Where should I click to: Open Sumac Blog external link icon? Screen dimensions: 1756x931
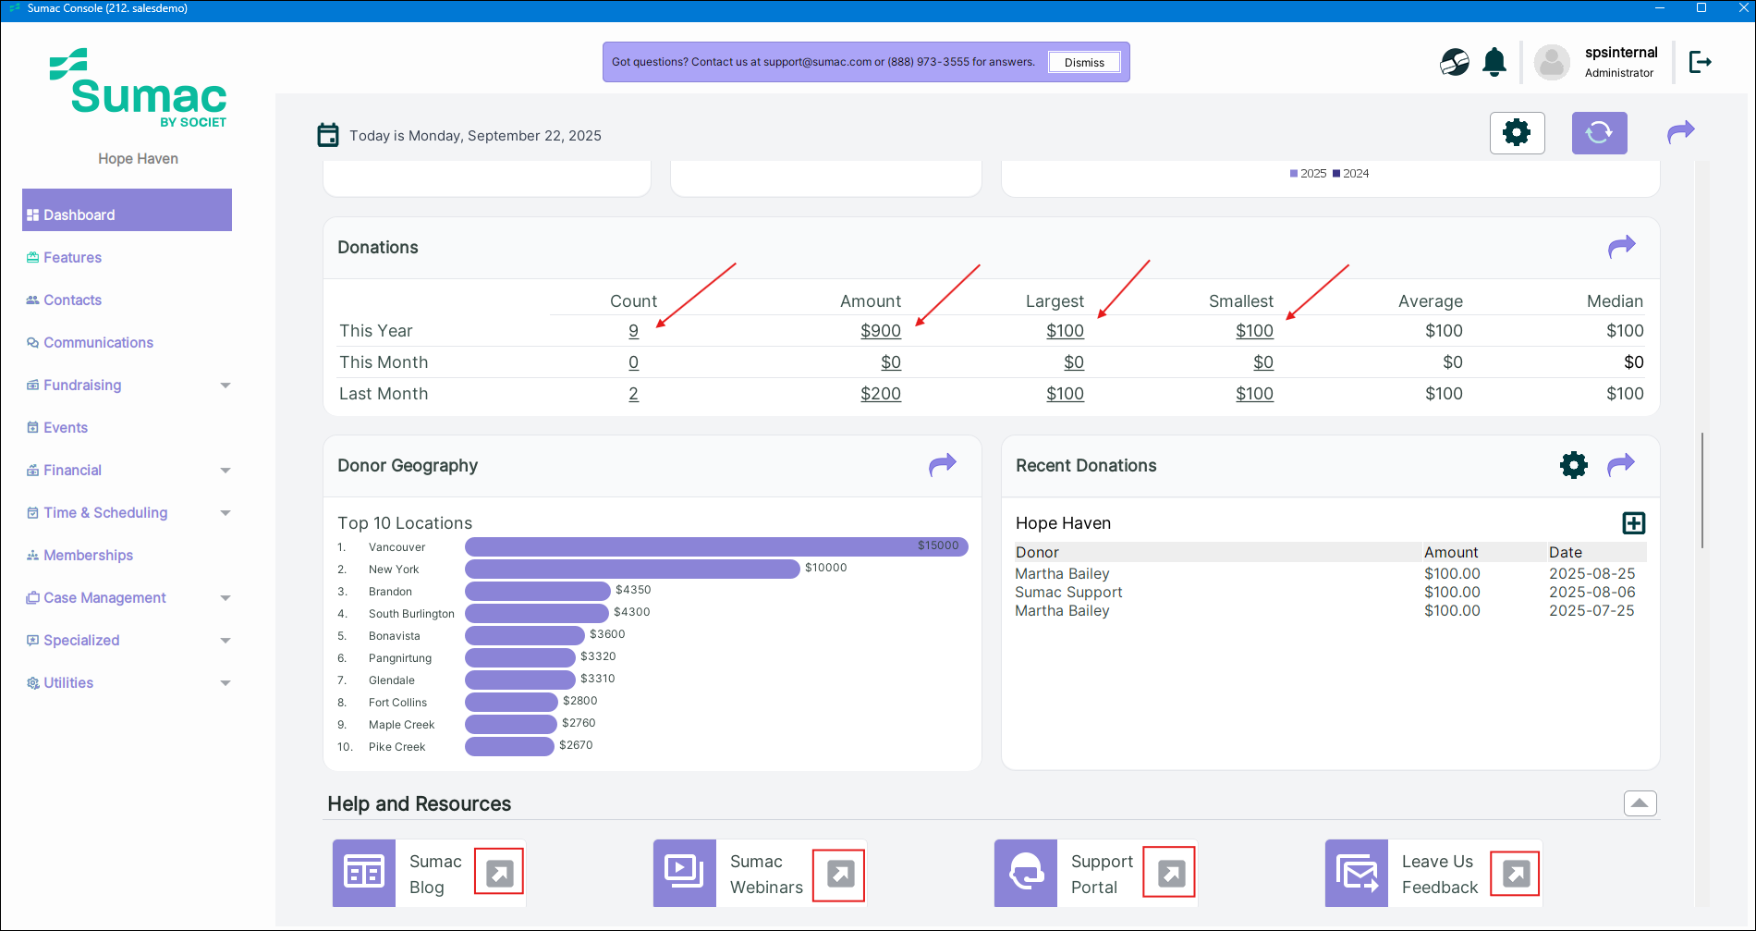click(x=499, y=873)
